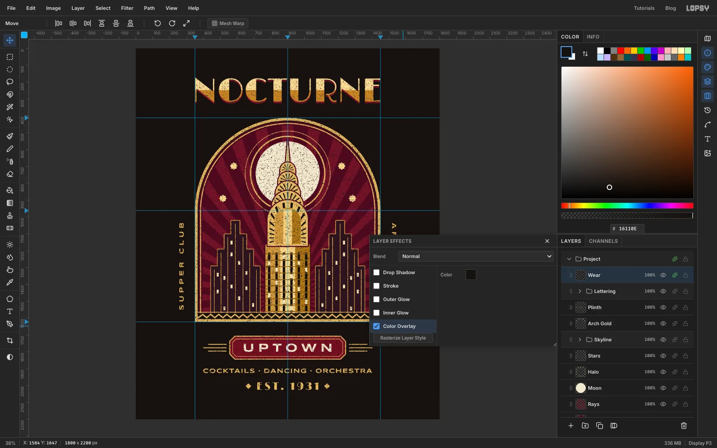Activate the Eyedropper tool
Image resolution: width=717 pixels, height=448 pixels.
click(10, 282)
